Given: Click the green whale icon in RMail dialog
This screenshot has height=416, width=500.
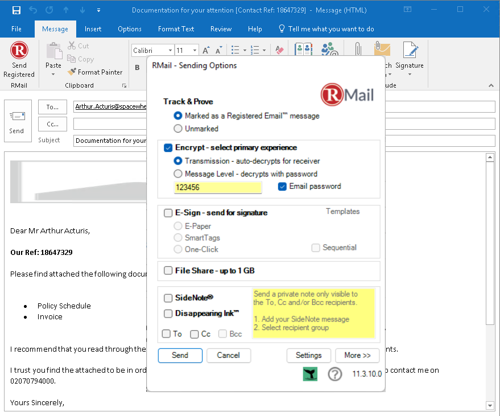Looking at the screenshot, I should point(310,374).
